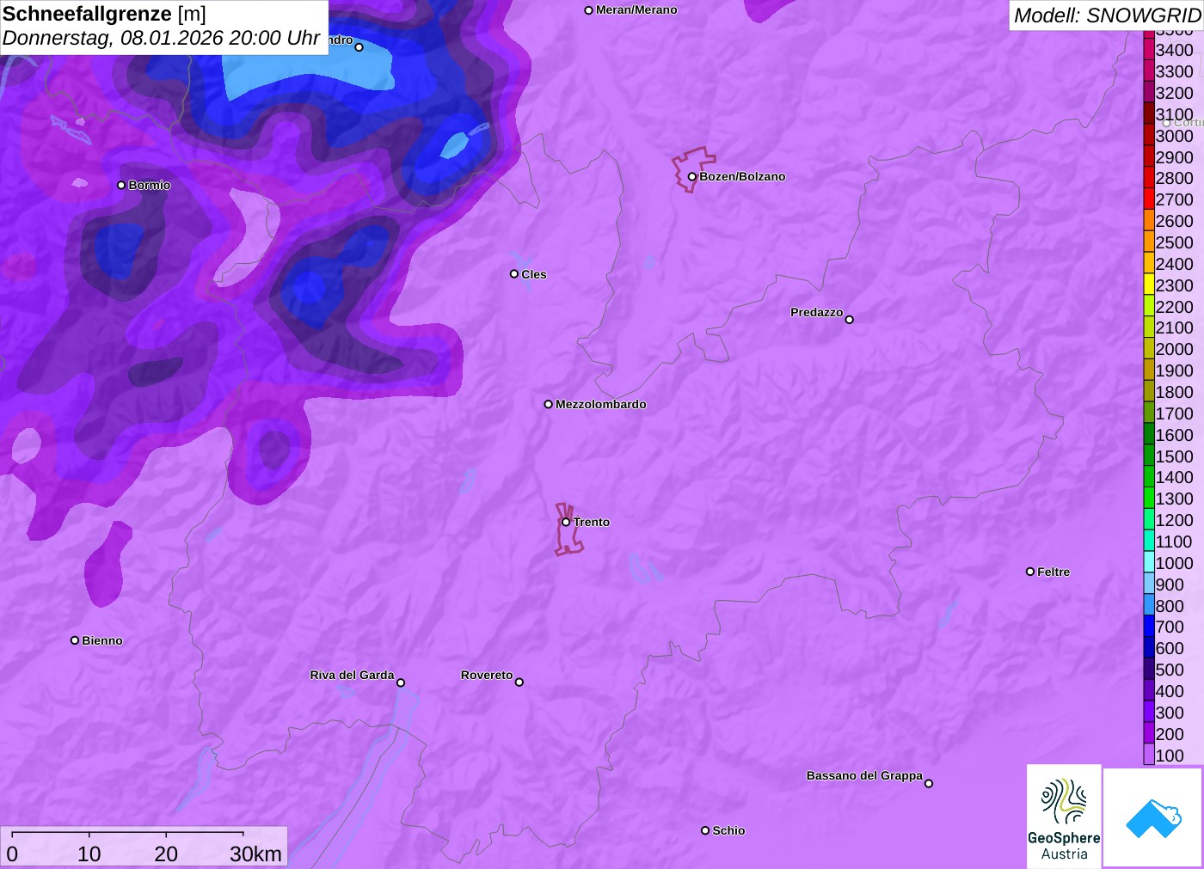
Task: Click the legend value 400
Action: (1170, 691)
